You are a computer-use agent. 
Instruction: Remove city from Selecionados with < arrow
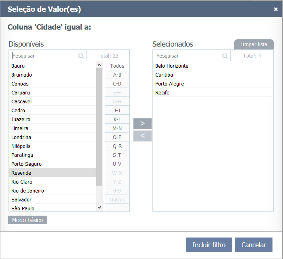coord(142,136)
